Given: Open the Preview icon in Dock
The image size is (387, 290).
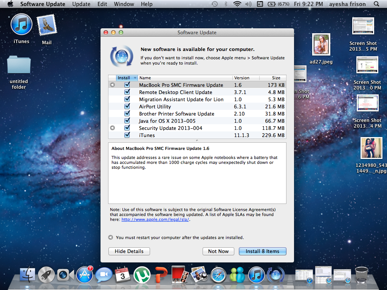Looking at the screenshot, I should pos(199,274).
